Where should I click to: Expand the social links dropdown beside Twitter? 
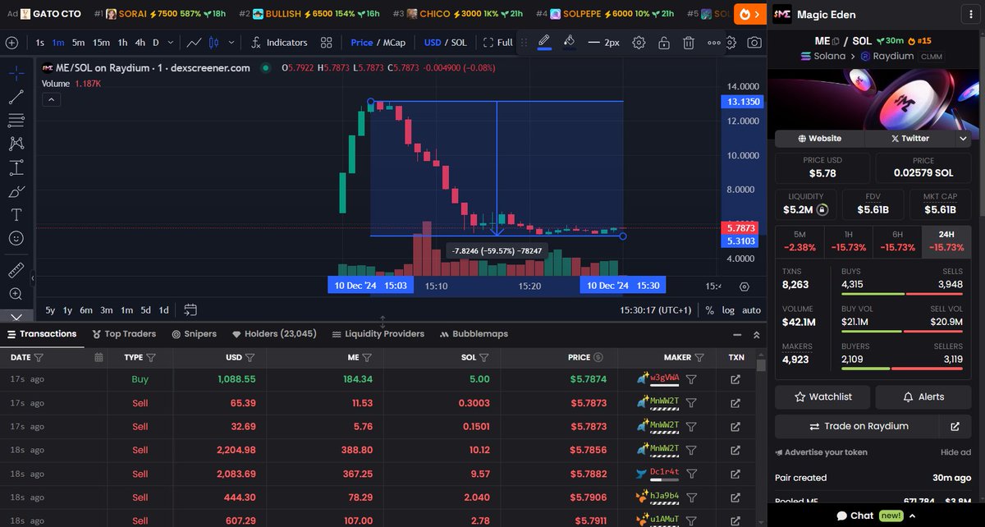point(963,138)
